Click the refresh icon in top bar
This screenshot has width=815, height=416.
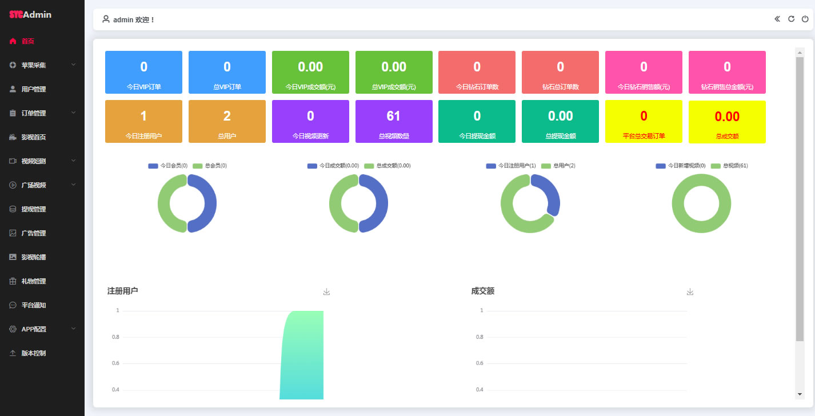coord(791,19)
